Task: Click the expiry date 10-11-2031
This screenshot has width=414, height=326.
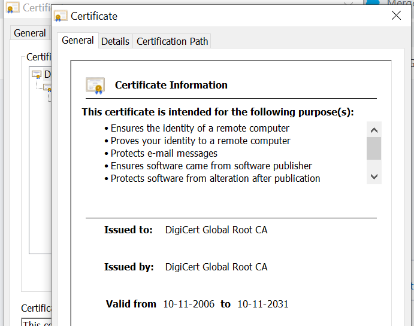Action: coord(262,304)
